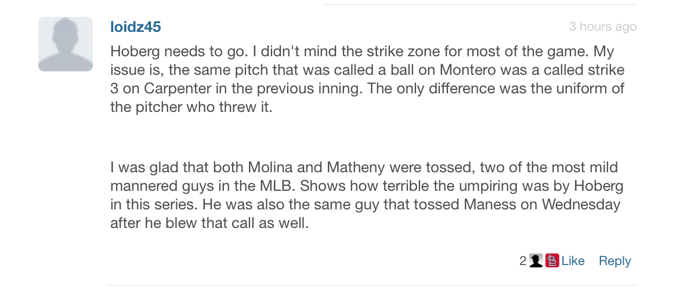The width and height of the screenshot is (687, 290).
Task: Click the black silhouette liker avatar
Action: [537, 261]
